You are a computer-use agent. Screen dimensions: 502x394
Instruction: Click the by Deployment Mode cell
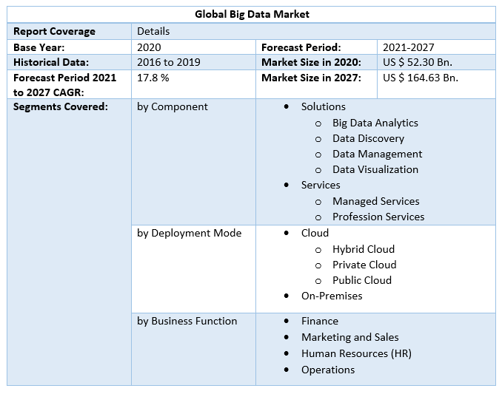tap(190, 233)
